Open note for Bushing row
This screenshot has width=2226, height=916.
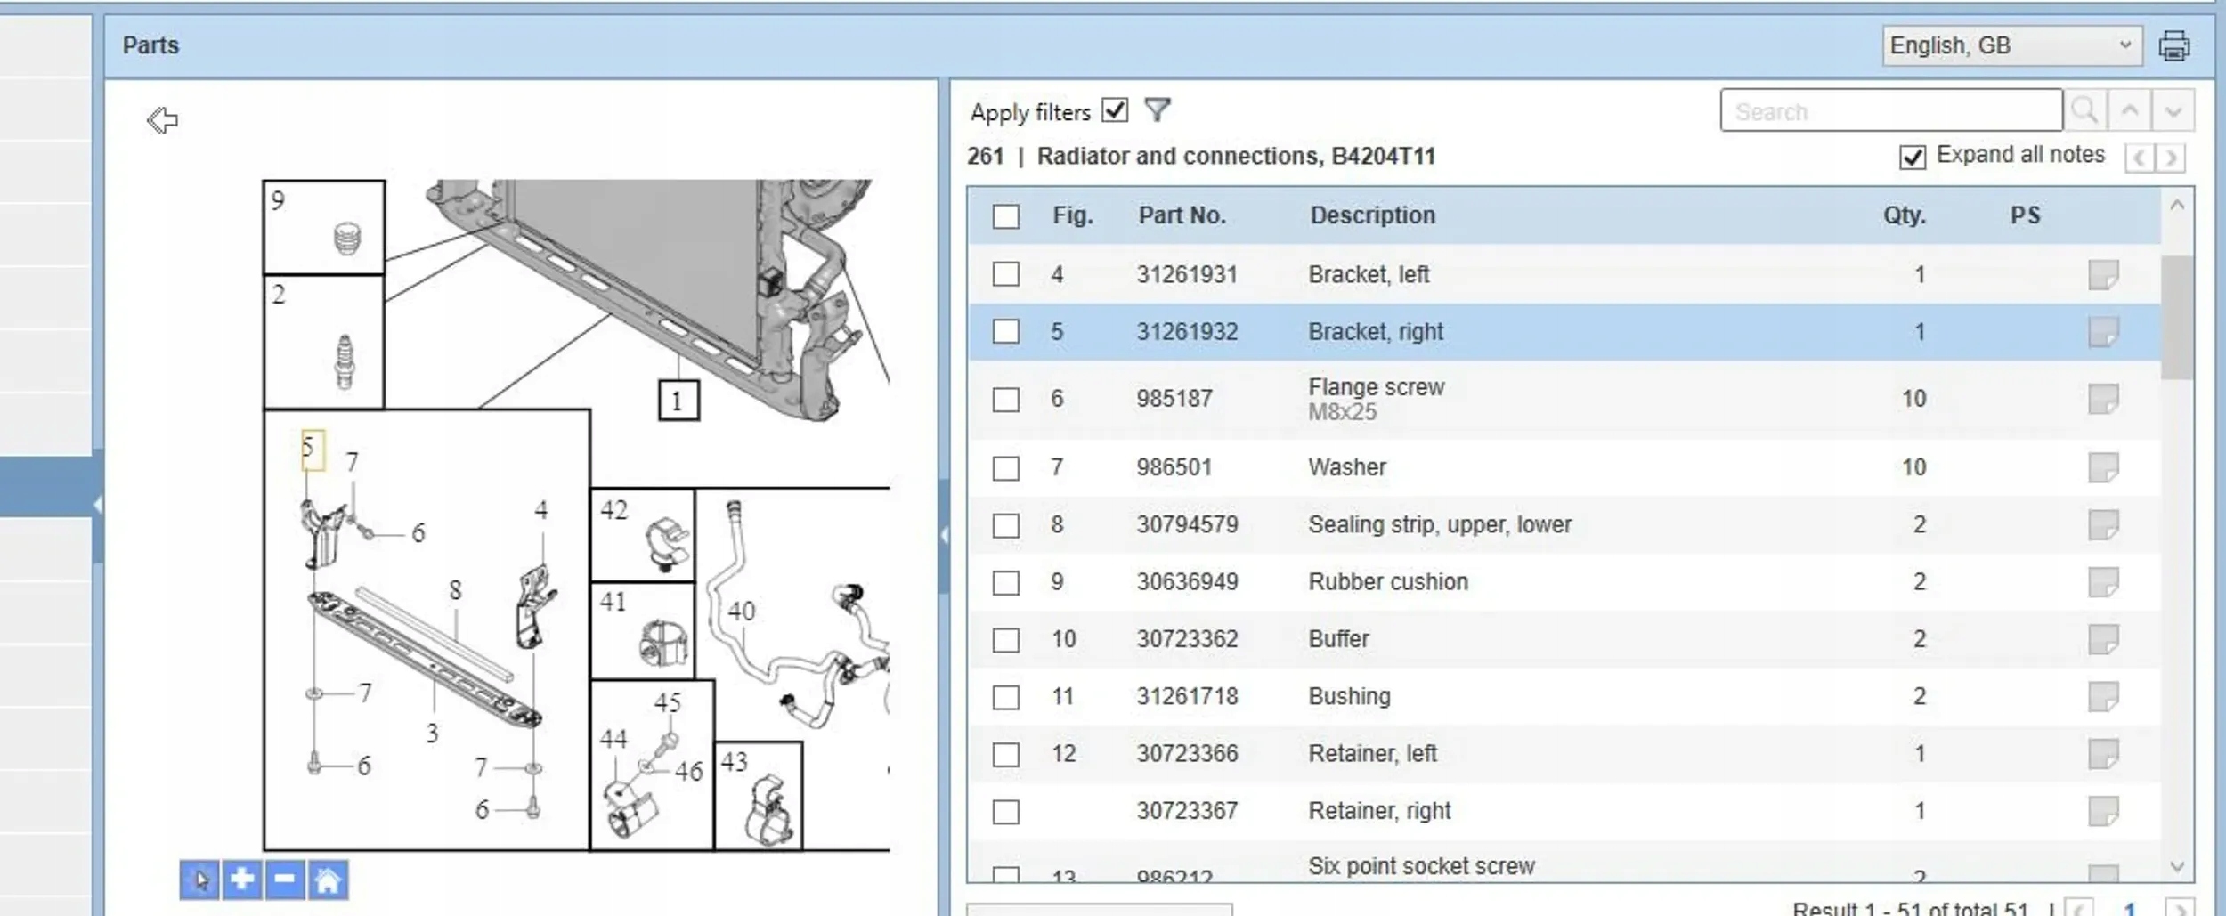2102,696
